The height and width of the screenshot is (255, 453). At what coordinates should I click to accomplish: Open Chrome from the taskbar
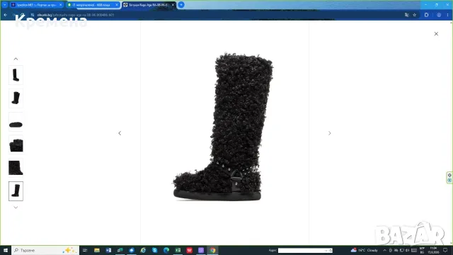click(212, 250)
